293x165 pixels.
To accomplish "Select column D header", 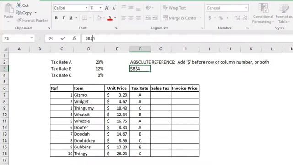I will point(89,49).
